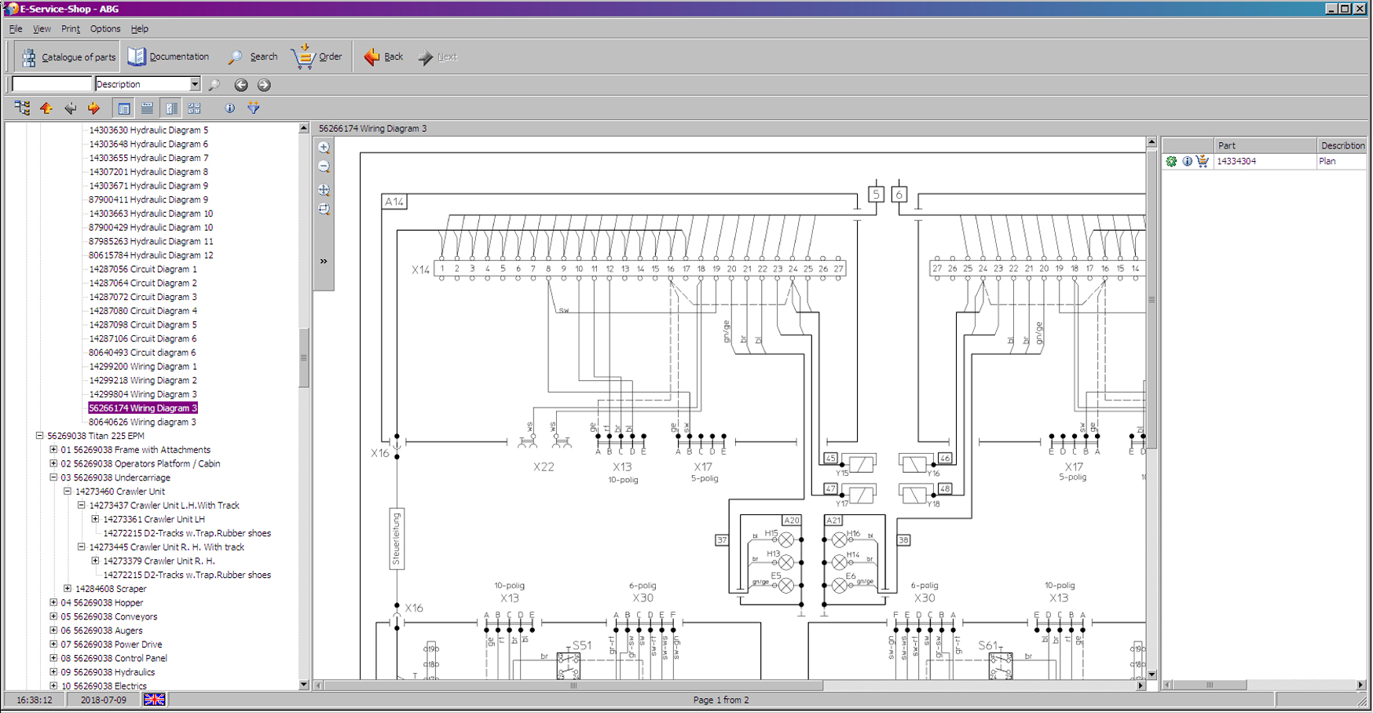Click the blue info icon in toolbar
This screenshot has height=713, width=1373.
tap(229, 108)
